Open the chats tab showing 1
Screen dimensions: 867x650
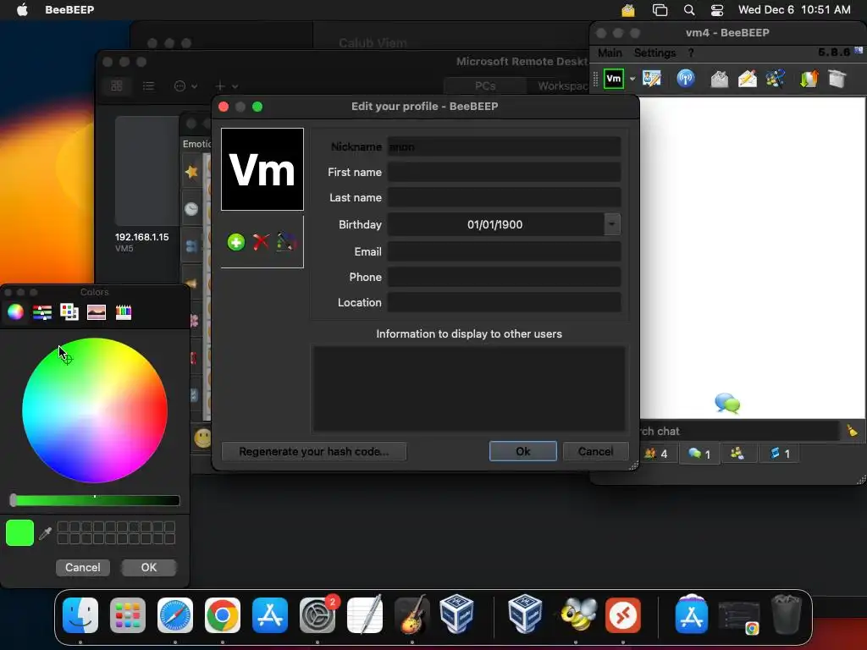click(x=699, y=454)
